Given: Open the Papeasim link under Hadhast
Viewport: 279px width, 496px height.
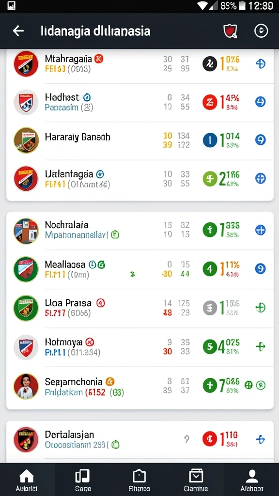Looking at the screenshot, I should point(62,108).
